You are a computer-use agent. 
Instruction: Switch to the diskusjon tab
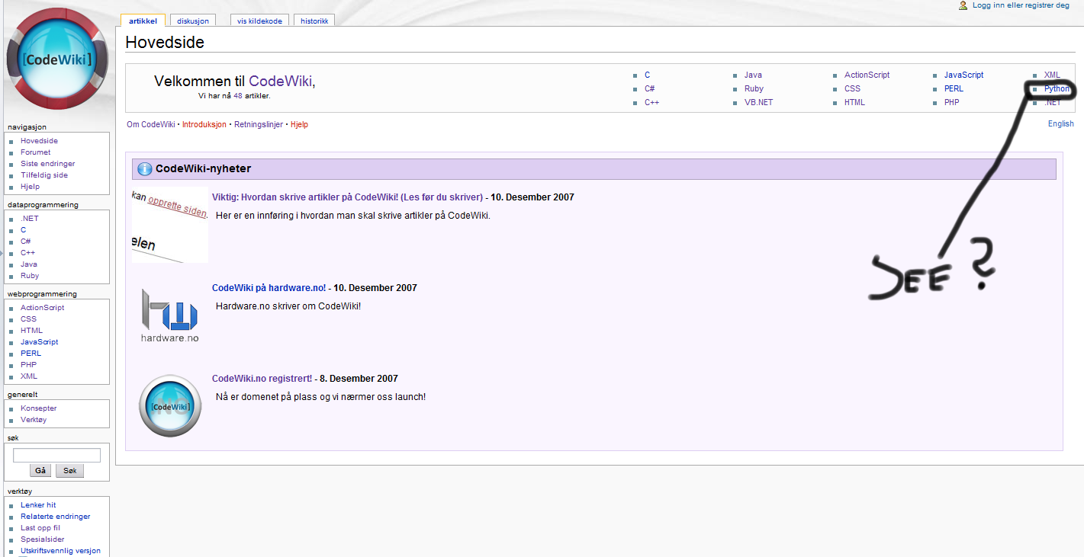[192, 21]
